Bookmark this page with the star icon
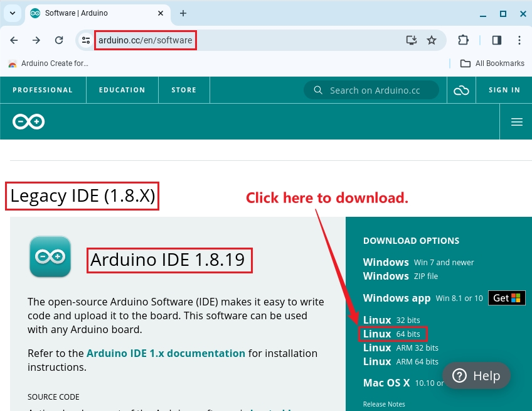Viewport: 532px width, 411px height. [x=432, y=40]
